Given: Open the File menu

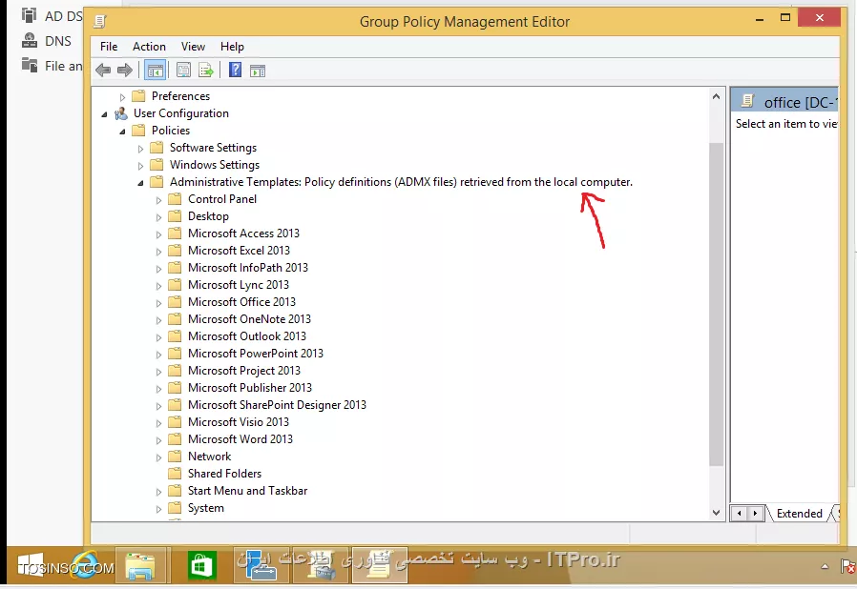Looking at the screenshot, I should click(109, 47).
